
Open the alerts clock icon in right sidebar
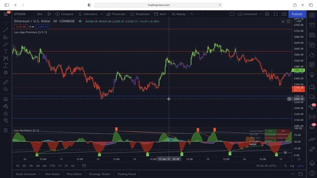[x=312, y=25]
